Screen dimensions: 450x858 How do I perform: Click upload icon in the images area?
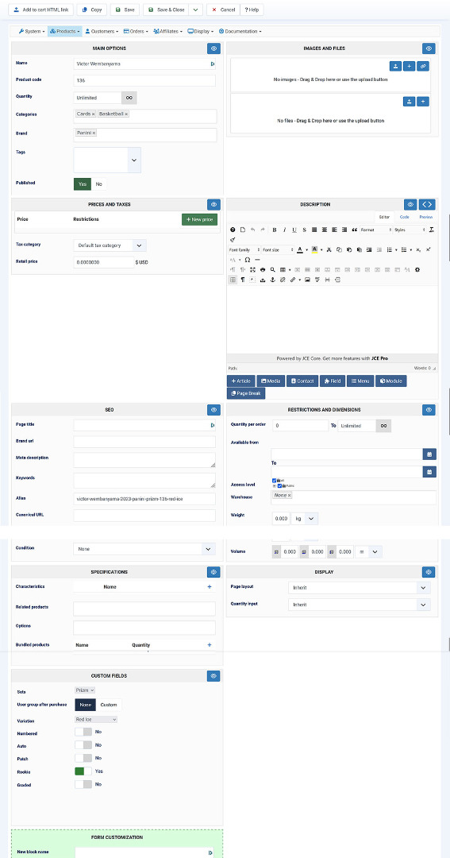[x=396, y=66]
